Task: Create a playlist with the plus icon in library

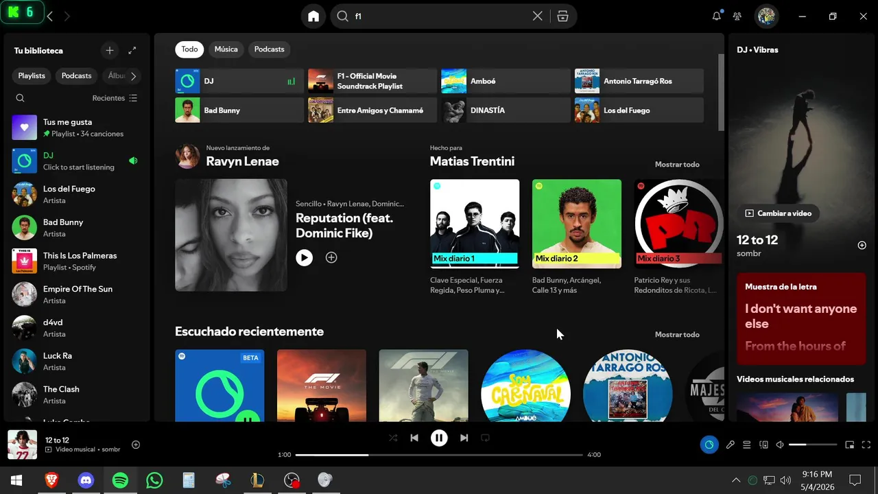Action: tap(110, 50)
